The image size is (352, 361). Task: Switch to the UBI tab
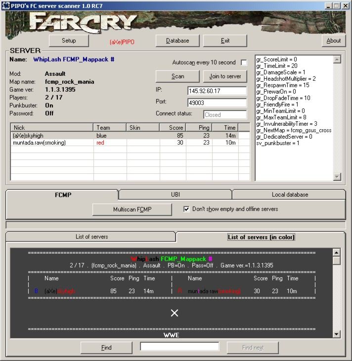176,195
